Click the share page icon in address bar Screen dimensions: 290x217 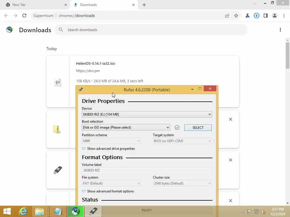tap(227, 16)
